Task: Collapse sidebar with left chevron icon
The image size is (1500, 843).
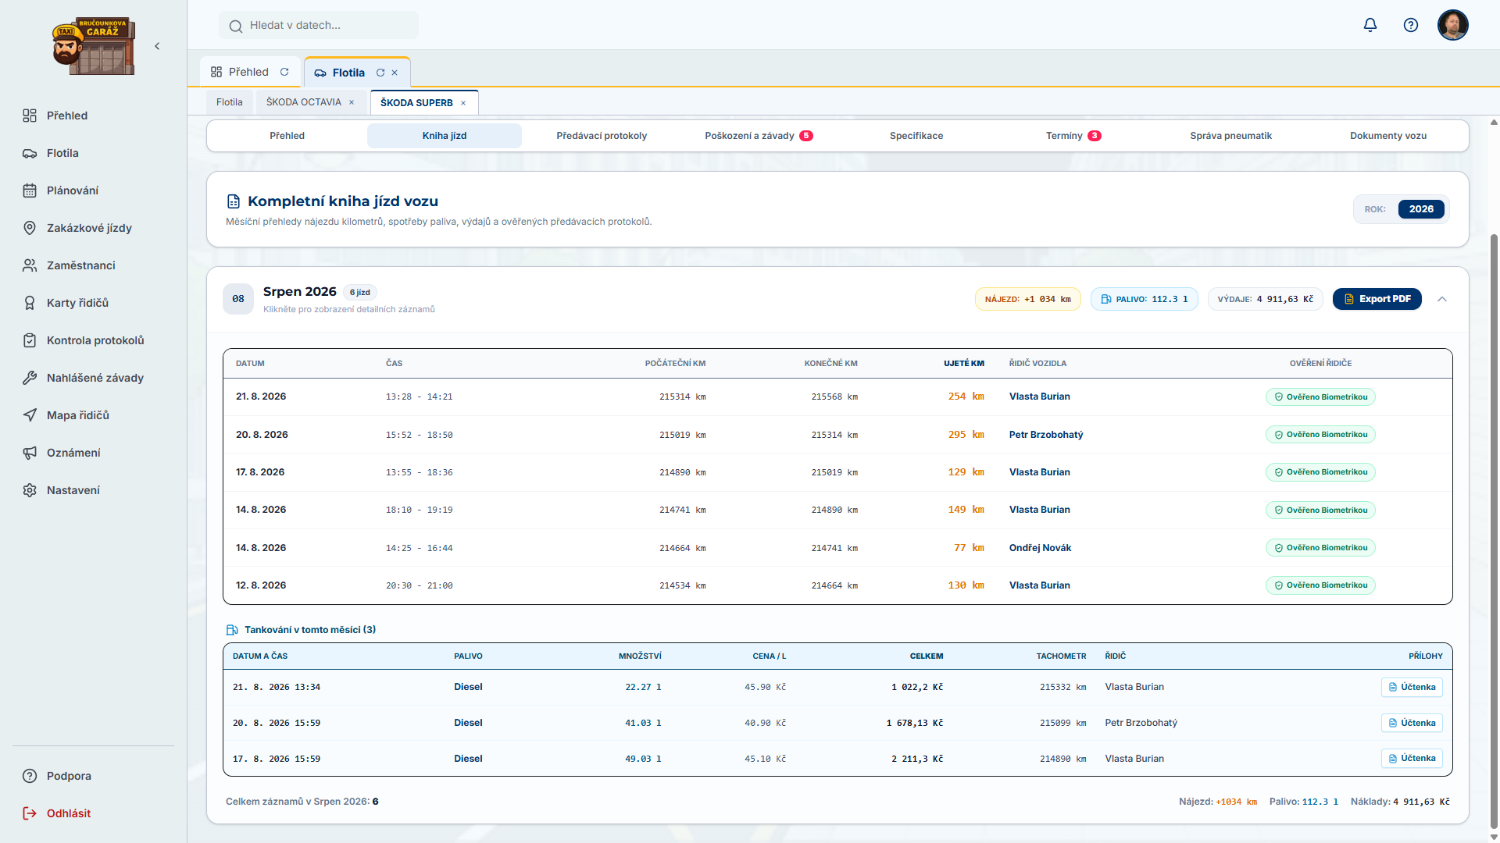Action: (157, 46)
